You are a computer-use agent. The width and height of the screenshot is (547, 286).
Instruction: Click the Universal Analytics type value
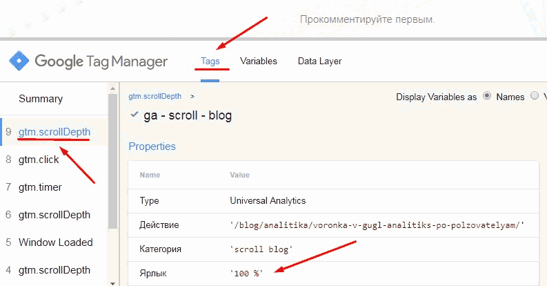268,201
